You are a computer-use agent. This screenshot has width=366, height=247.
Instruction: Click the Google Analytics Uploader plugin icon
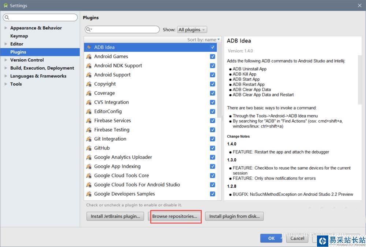coord(89,157)
